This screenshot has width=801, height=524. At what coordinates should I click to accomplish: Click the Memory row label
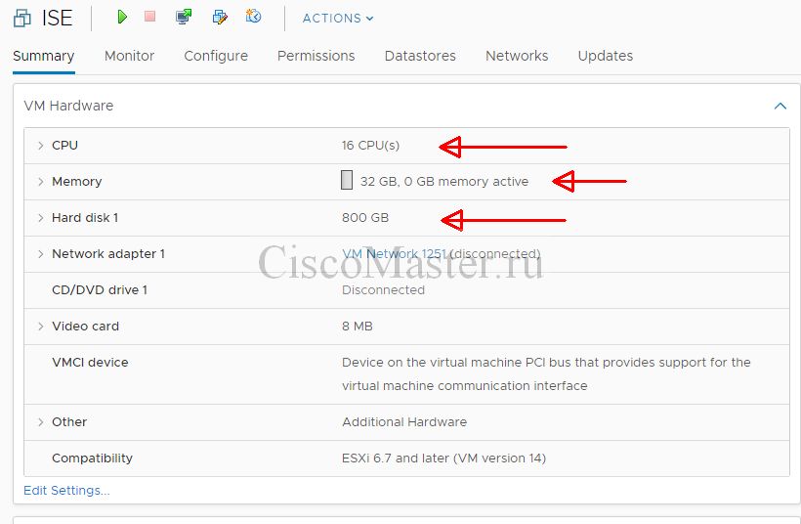[x=76, y=182]
